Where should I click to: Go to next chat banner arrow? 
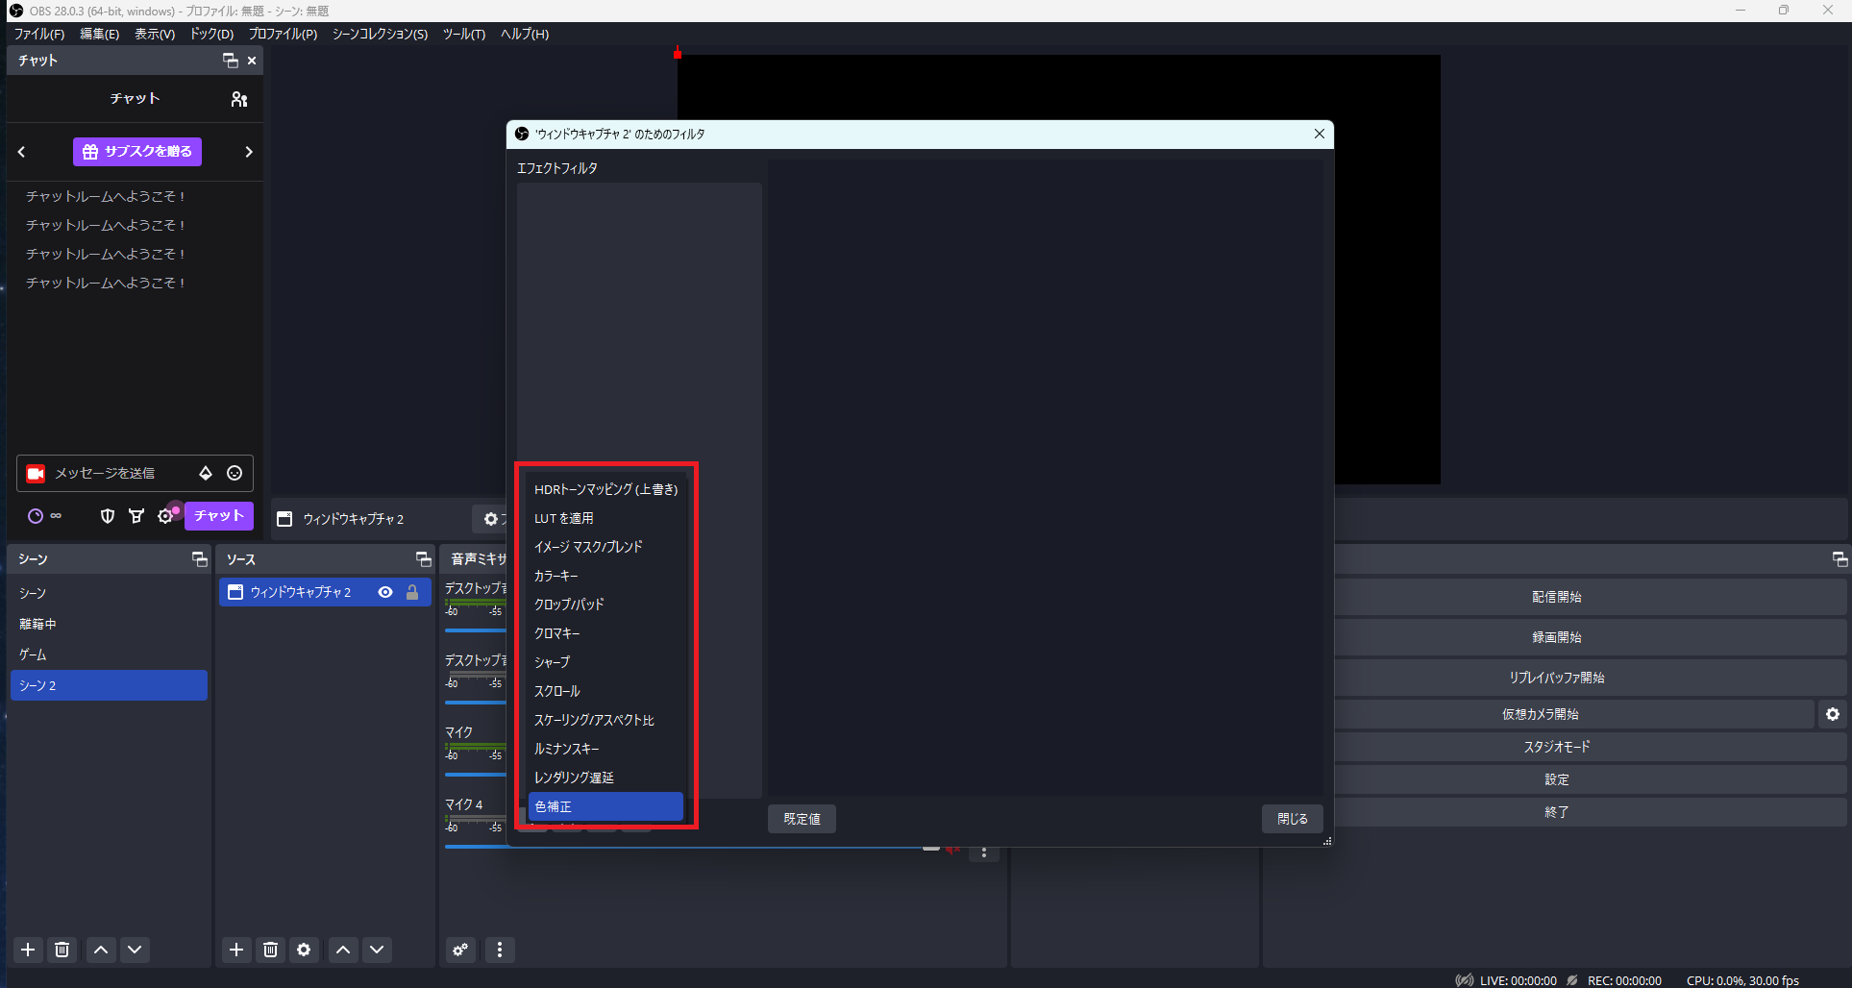249,152
